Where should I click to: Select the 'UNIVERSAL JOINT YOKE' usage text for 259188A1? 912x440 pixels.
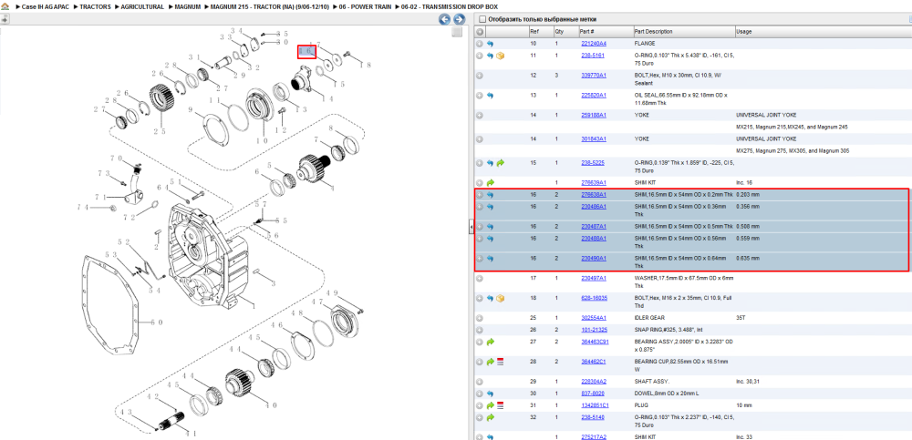[766, 115]
